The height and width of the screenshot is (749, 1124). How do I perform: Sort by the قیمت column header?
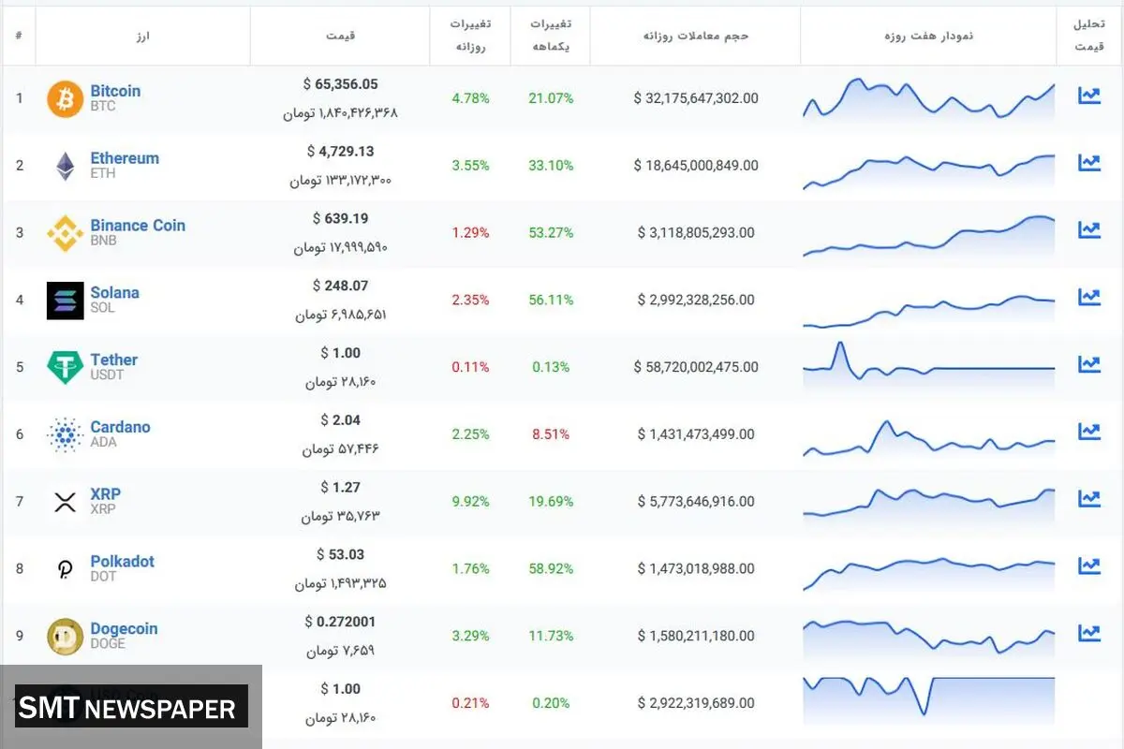pyautogui.click(x=340, y=36)
